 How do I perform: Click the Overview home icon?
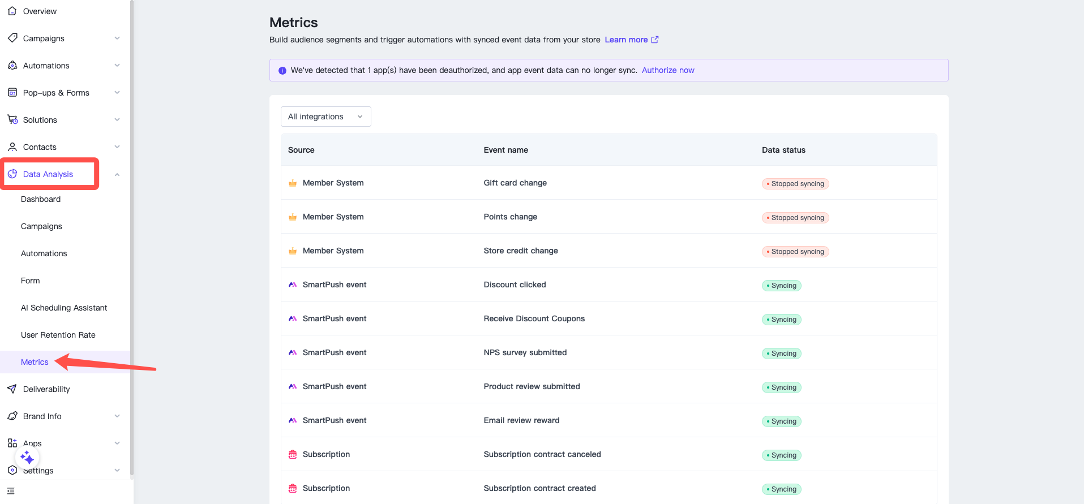[12, 11]
